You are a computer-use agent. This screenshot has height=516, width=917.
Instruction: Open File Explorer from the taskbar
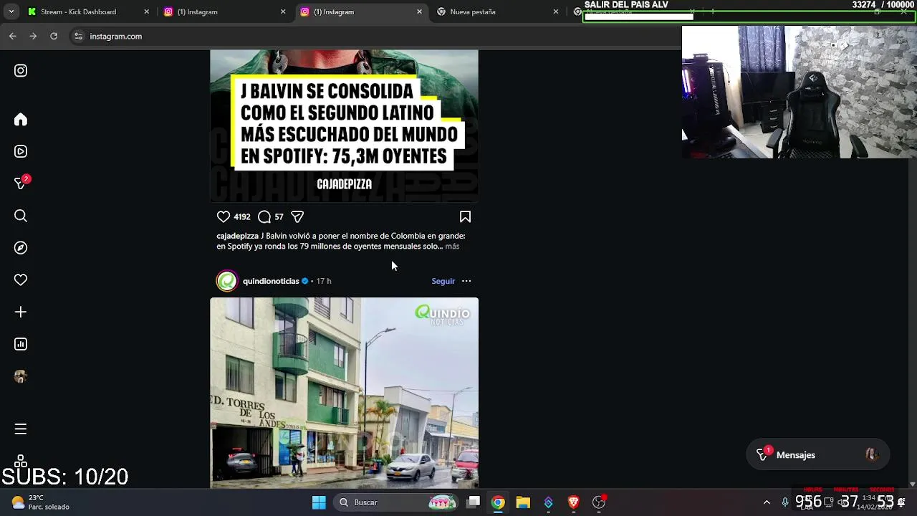pos(523,502)
